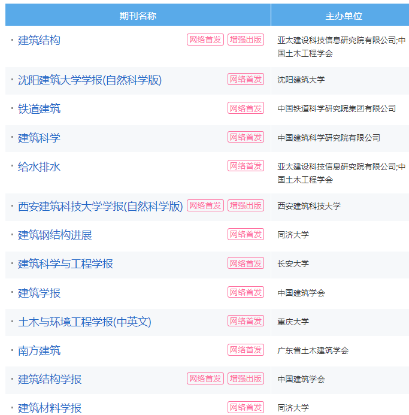Image resolution: width=409 pixels, height=415 pixels.
Task: Click 网络首发 tag in 建筑科学与工程学报 row
Action: 246,263
